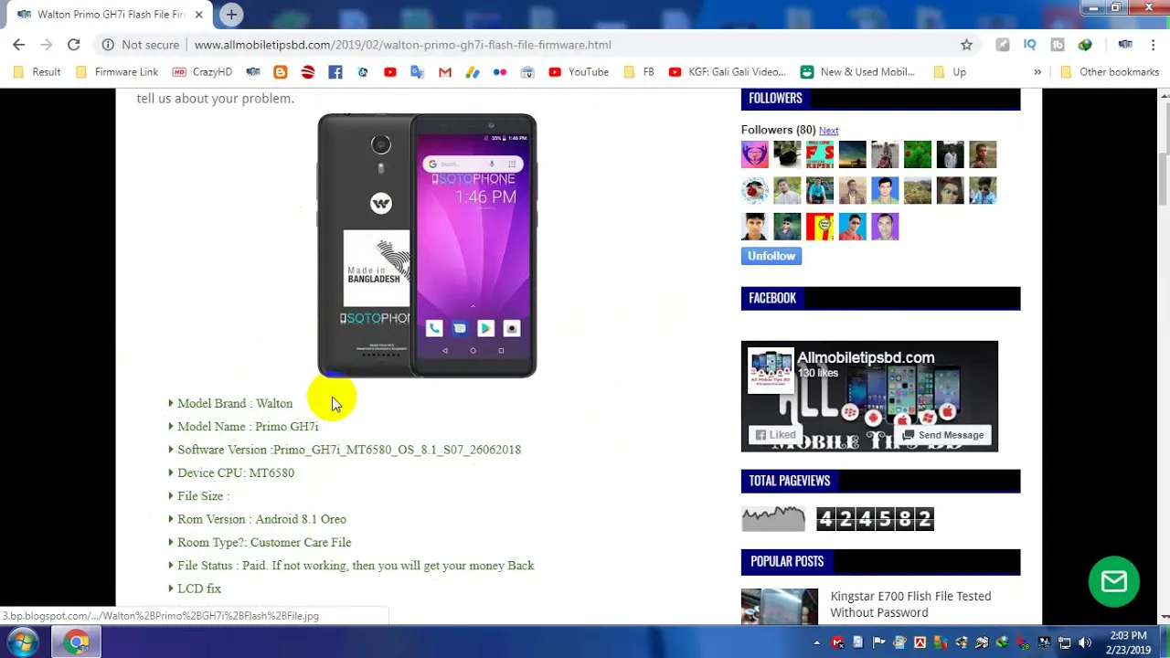Click the Chrome taskbar icon
The width and height of the screenshot is (1170, 658).
77,642
